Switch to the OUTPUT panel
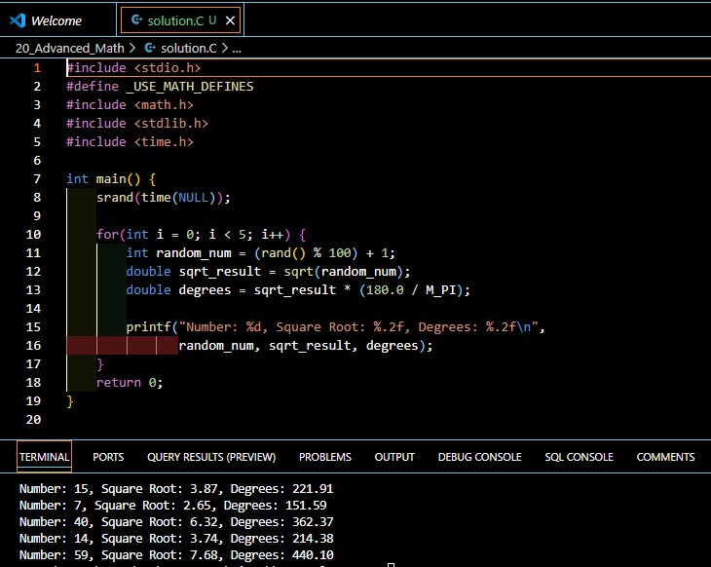Viewport: 711px width, 567px height. pos(394,457)
